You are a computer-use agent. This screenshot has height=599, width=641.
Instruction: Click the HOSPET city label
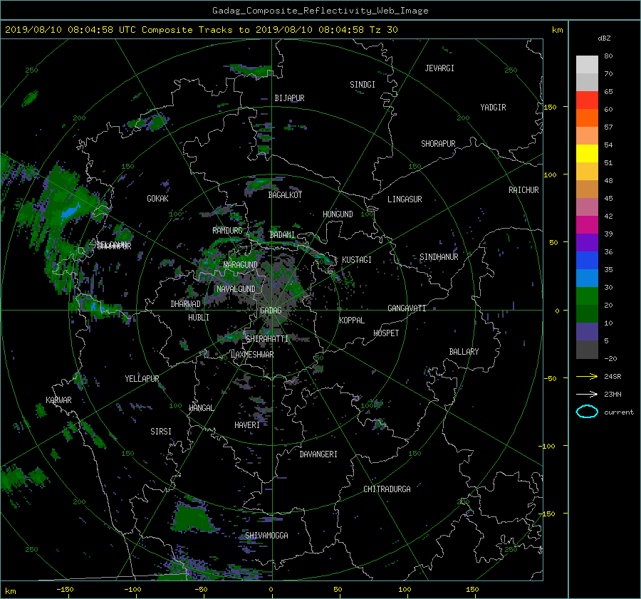point(386,333)
